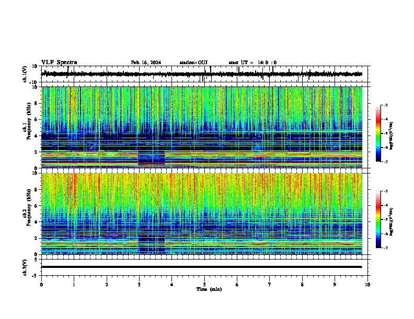Click the ch.1 spectrogram color scale bar
The height and width of the screenshot is (319, 414).
point(378,133)
